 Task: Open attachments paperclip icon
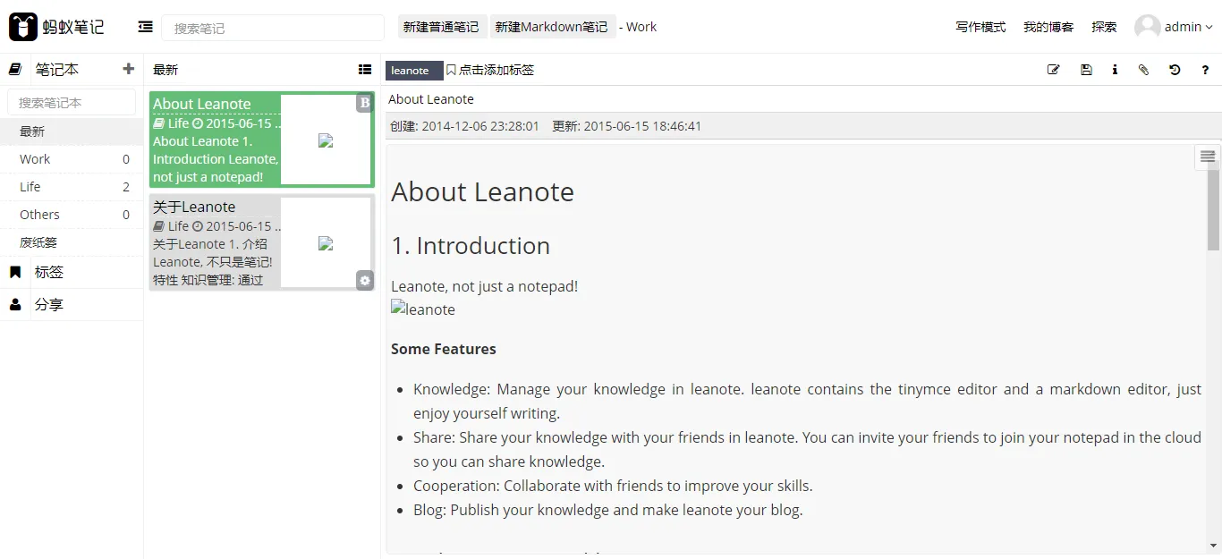coord(1143,69)
